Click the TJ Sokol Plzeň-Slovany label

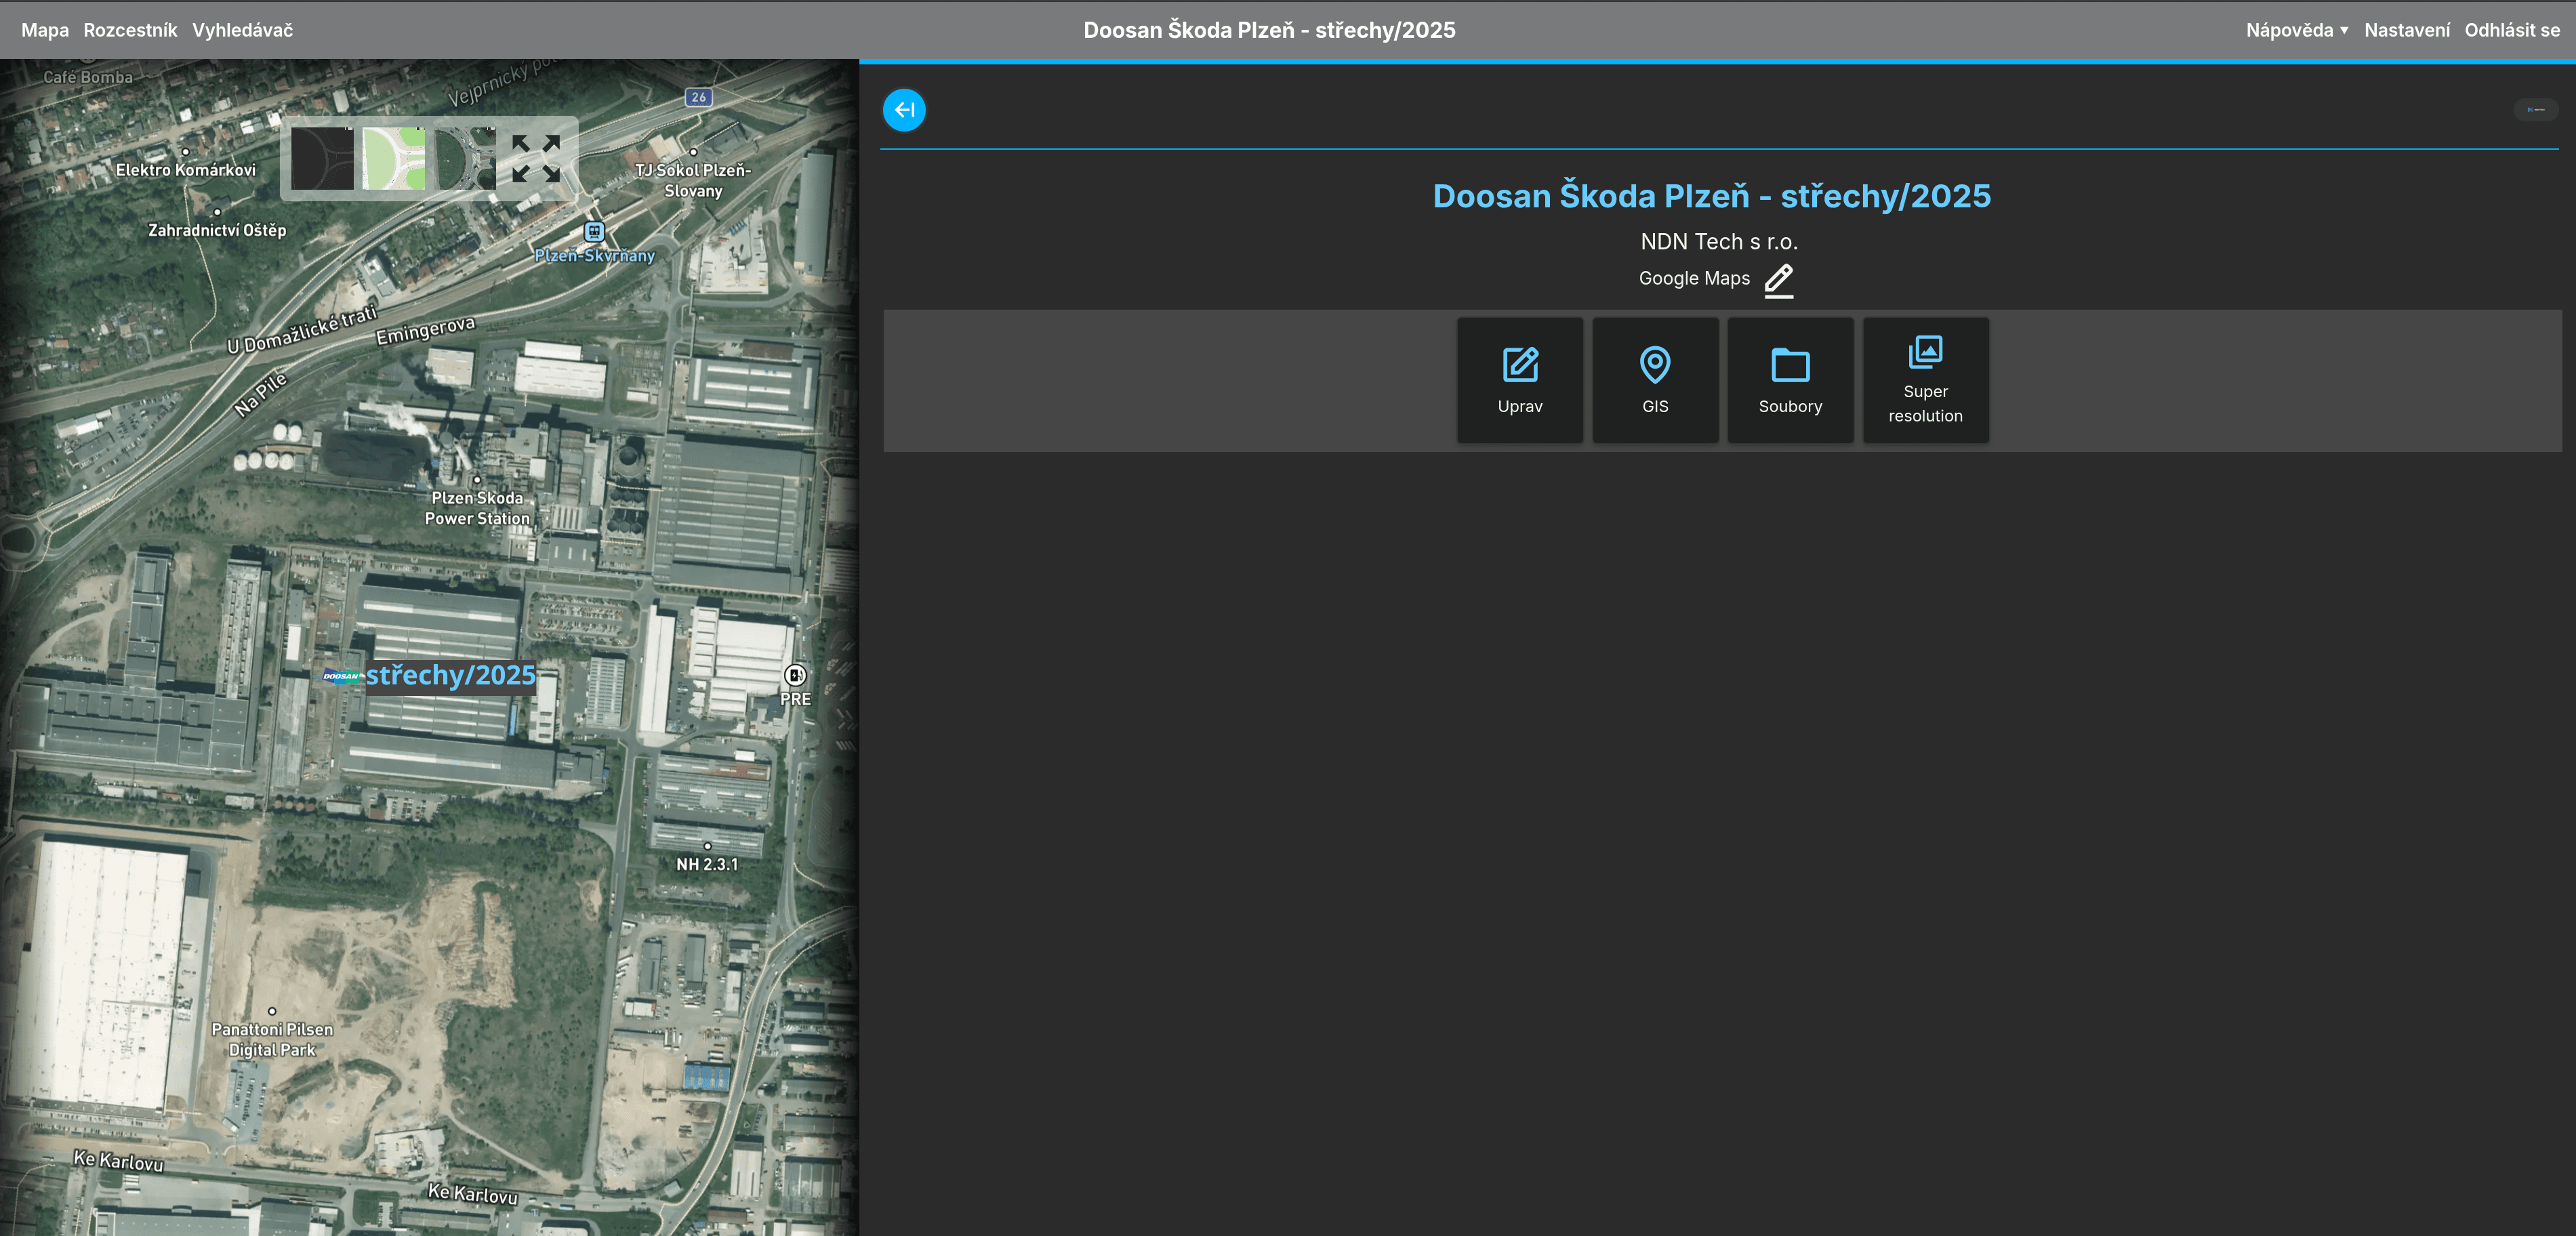693,181
